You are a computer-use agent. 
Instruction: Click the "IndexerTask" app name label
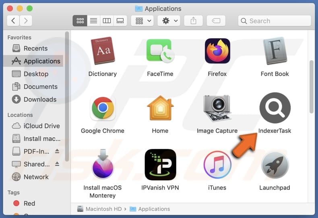pyautogui.click(x=275, y=130)
